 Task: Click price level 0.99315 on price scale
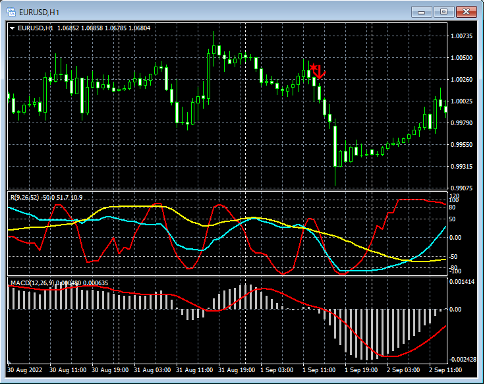click(x=461, y=167)
